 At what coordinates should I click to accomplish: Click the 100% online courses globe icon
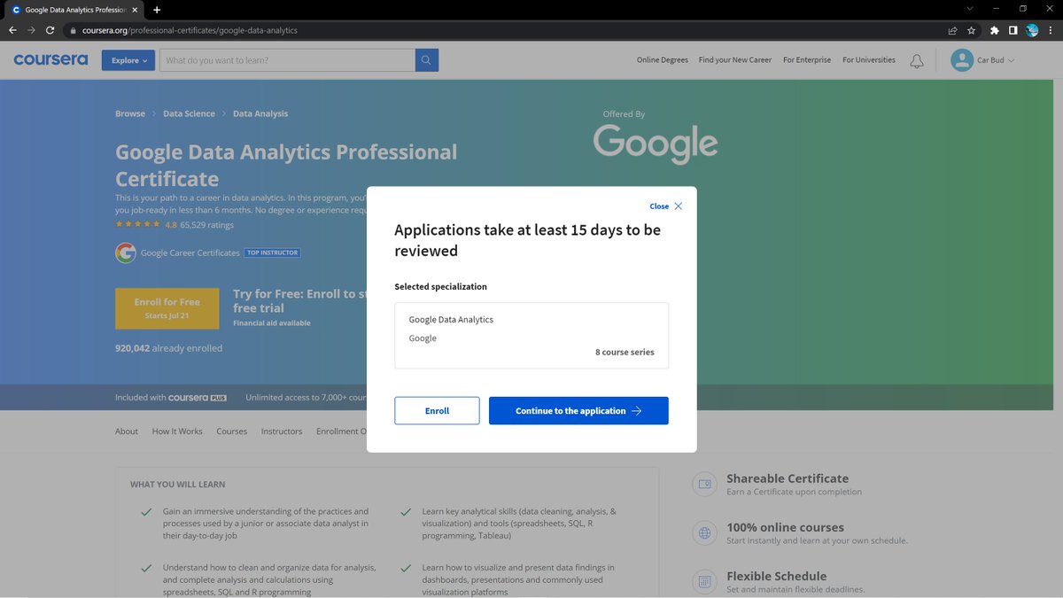[x=703, y=532]
